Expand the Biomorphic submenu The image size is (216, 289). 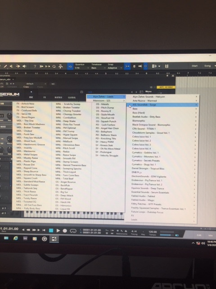tap(164, 121)
